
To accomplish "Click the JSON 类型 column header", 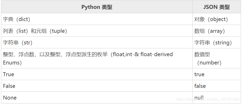I will pyautogui.click(x=217, y=7).
